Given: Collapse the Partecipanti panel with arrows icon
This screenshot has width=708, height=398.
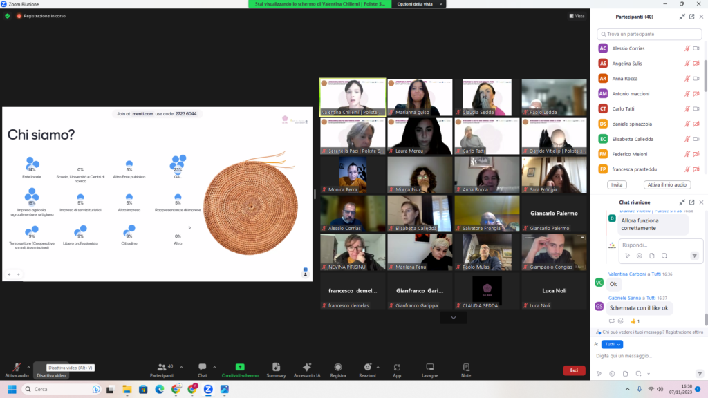Looking at the screenshot, I should pos(682,17).
